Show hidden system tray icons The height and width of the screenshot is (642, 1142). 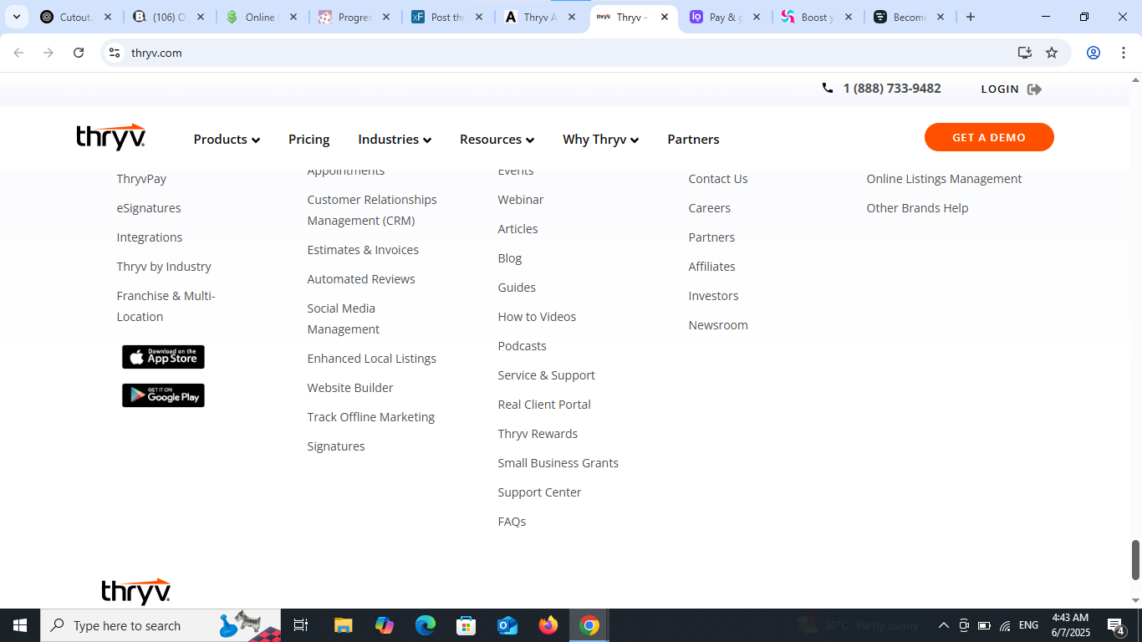(943, 625)
